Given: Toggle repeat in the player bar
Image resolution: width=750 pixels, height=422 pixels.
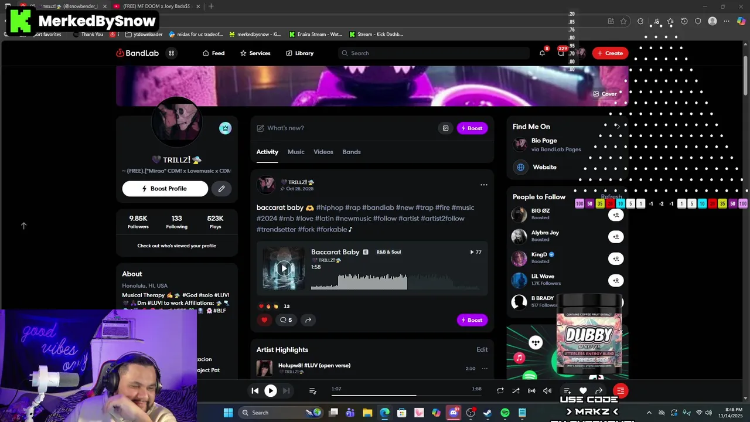Looking at the screenshot, I should point(500,391).
